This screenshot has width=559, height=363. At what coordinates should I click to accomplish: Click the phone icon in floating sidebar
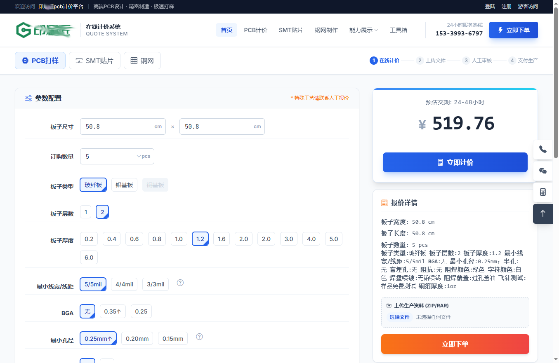click(542, 150)
